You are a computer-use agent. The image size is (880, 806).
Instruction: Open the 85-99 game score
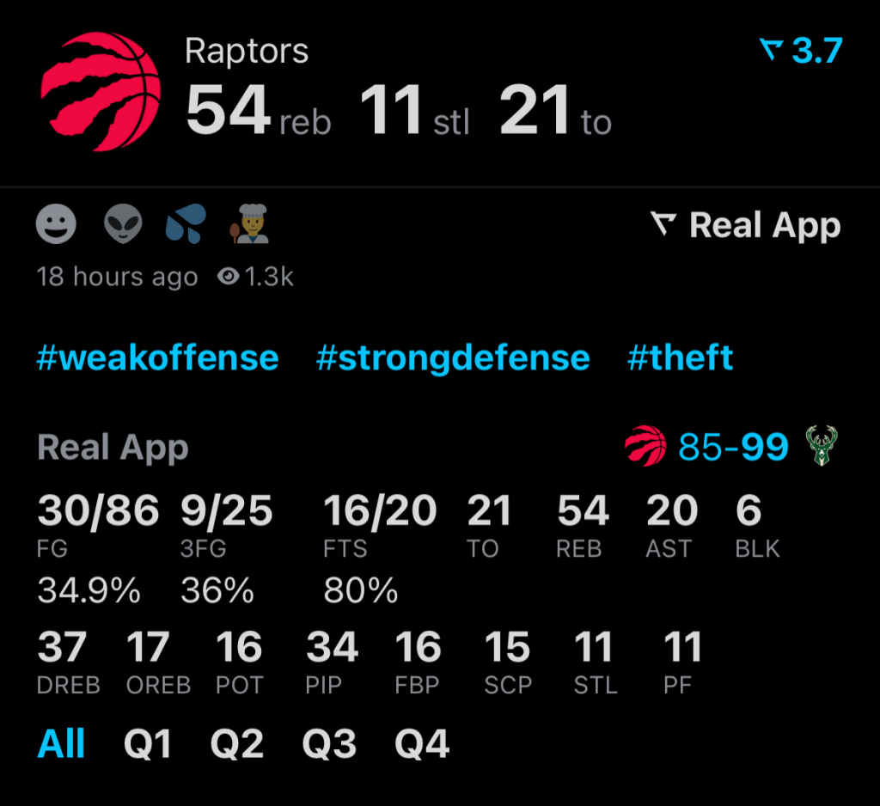tap(733, 447)
